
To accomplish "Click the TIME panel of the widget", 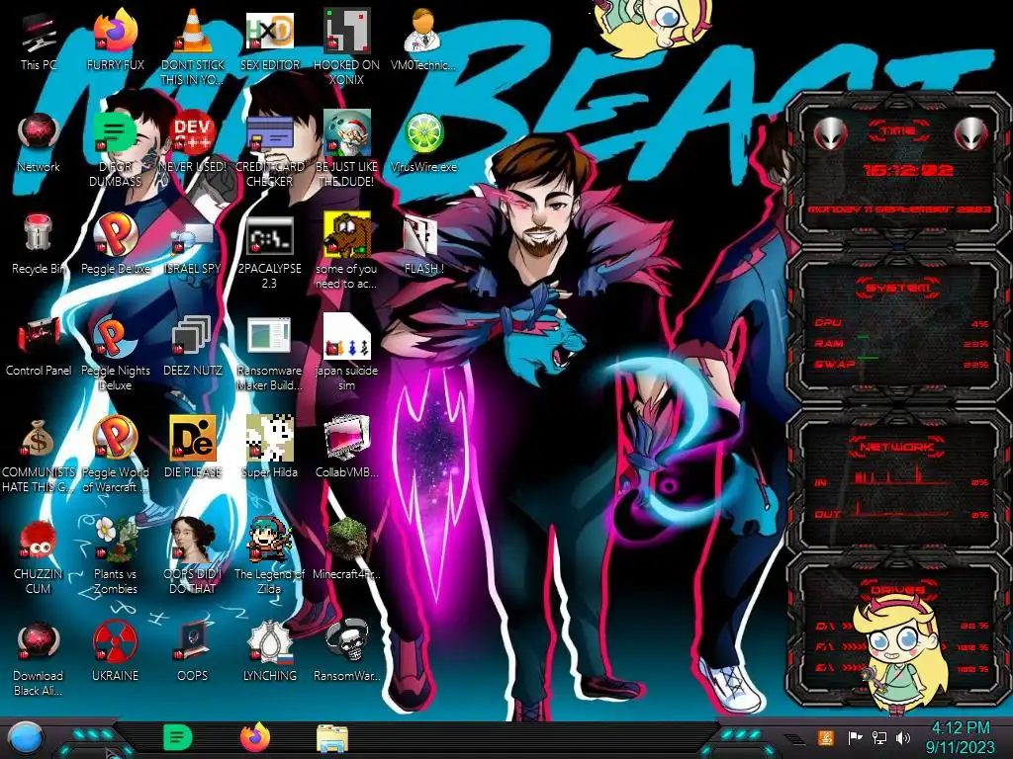I will point(898,171).
